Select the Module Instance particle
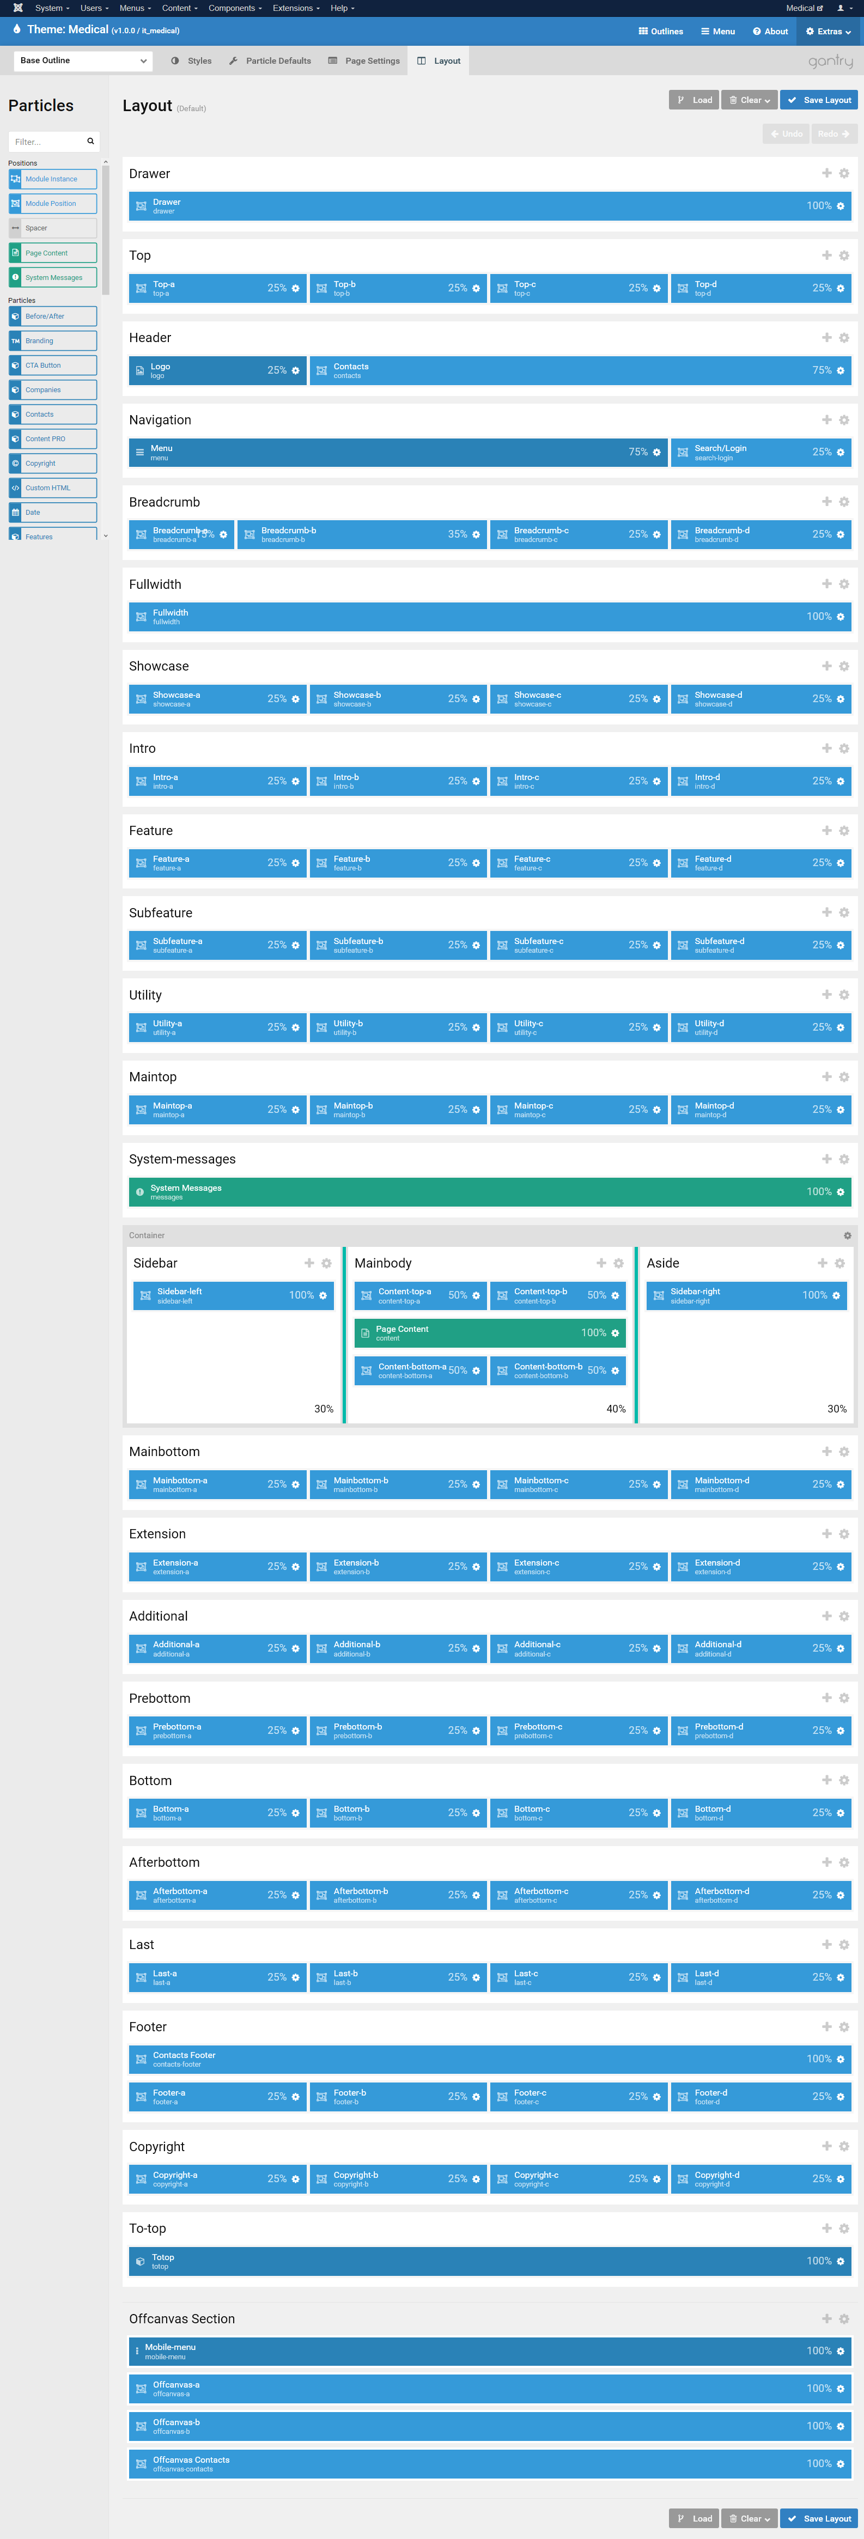 click(x=53, y=179)
